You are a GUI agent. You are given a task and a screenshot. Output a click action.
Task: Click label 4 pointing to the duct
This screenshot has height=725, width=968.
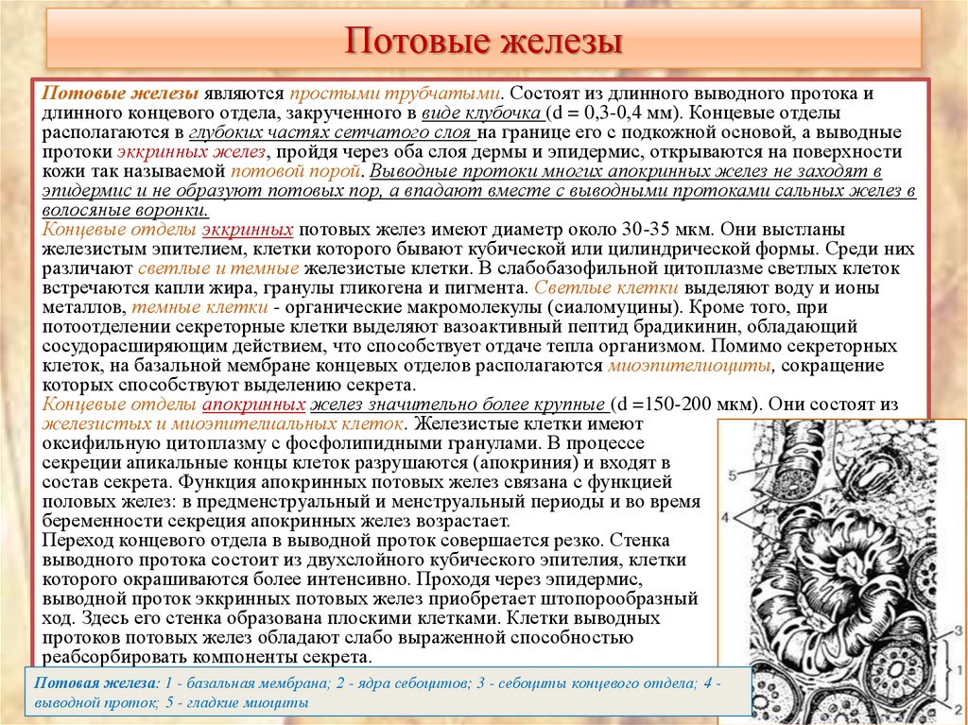tap(726, 516)
